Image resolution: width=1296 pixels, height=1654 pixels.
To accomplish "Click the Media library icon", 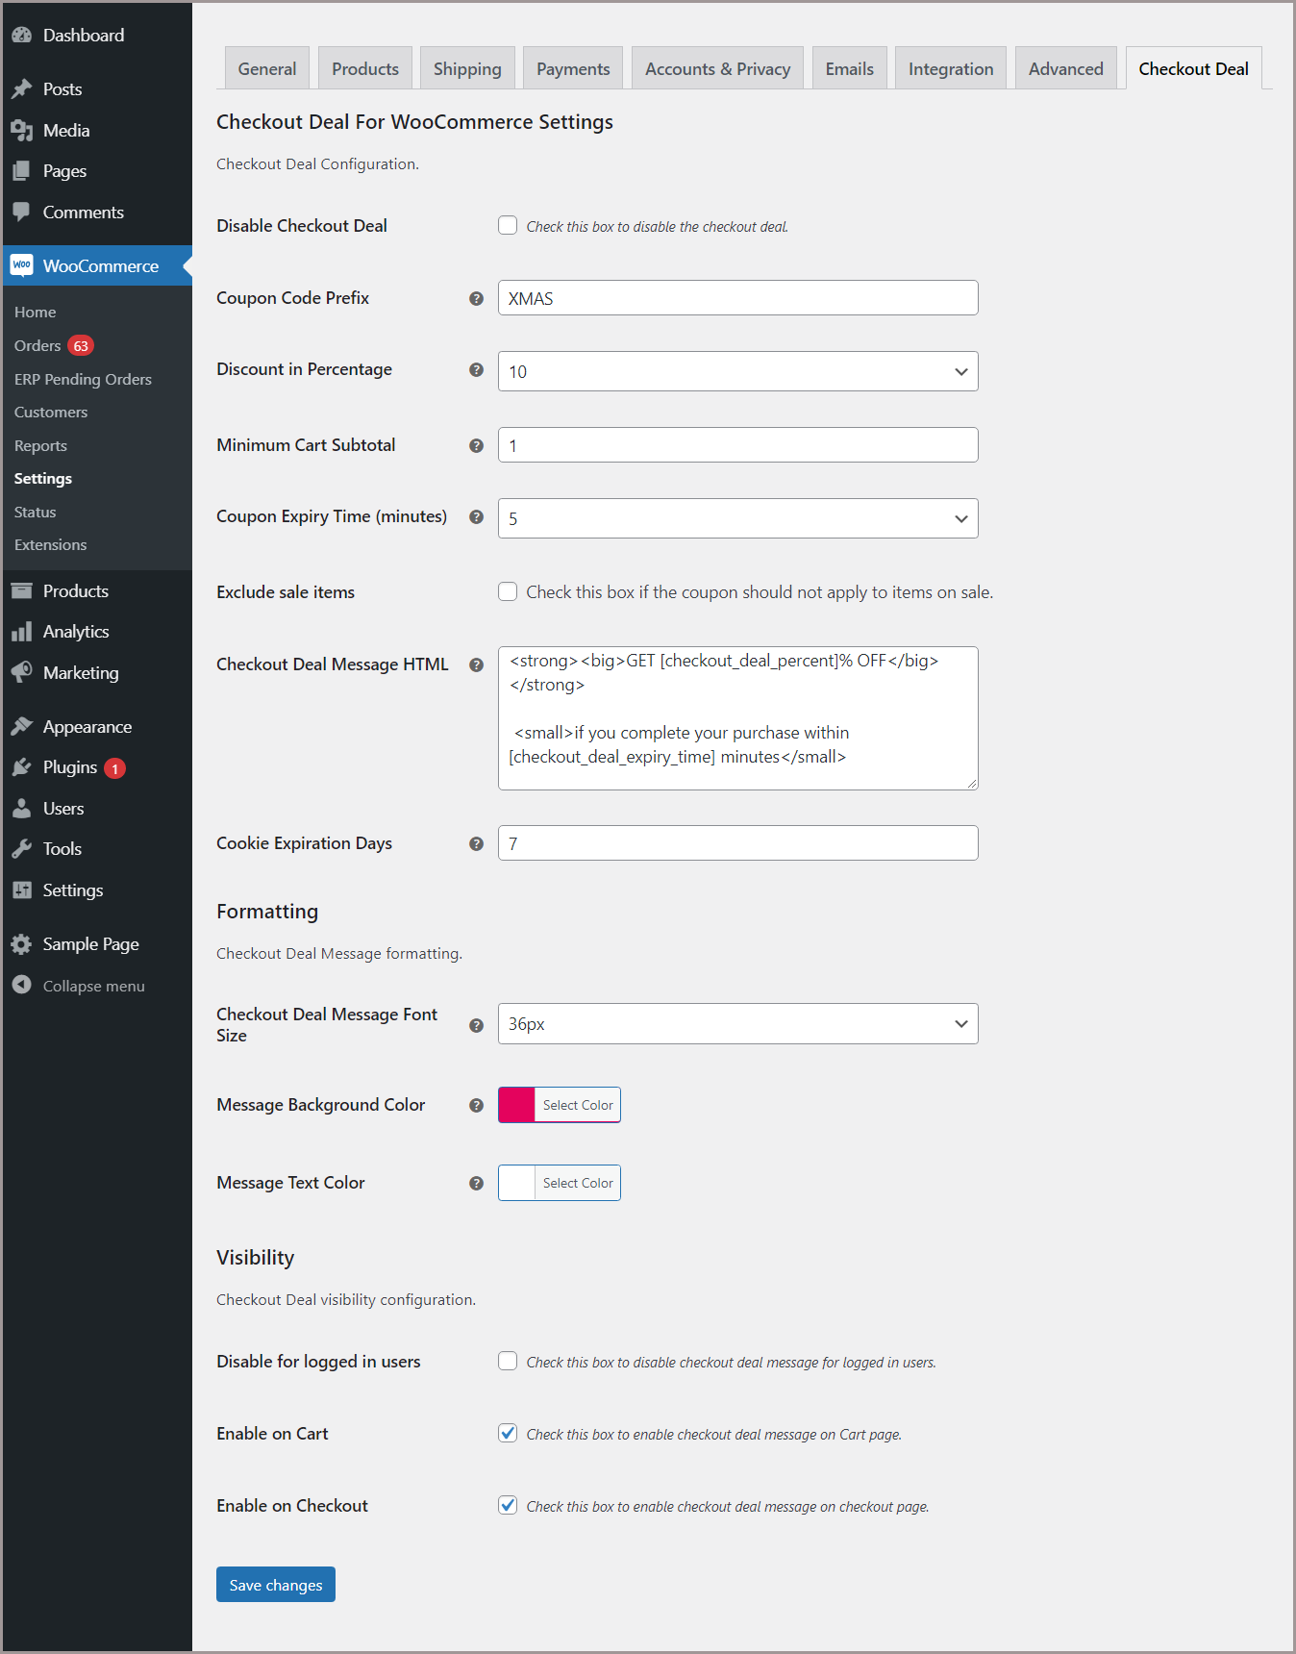I will pyautogui.click(x=22, y=131).
